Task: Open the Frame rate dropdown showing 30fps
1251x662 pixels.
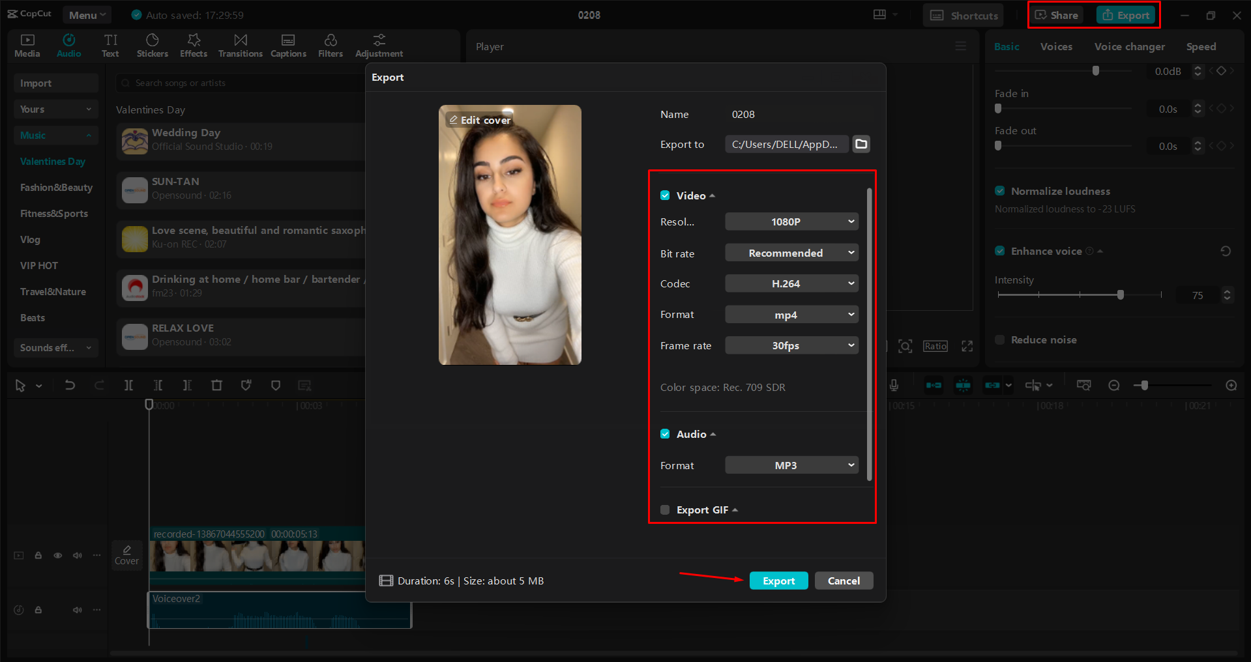Action: [x=791, y=345]
